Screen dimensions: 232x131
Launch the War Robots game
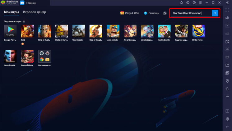point(78,31)
